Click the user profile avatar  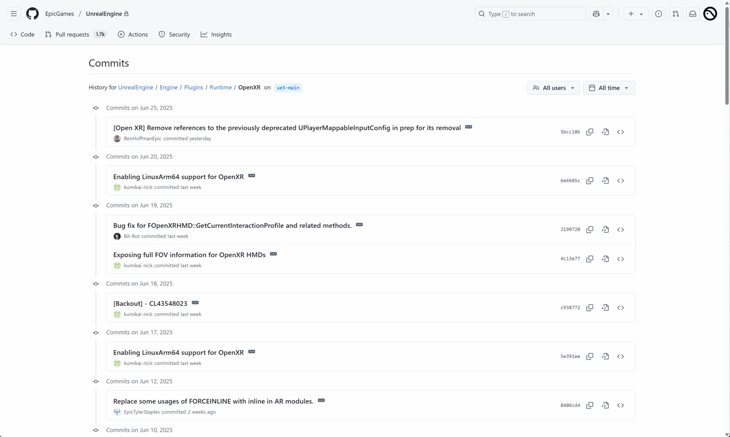(710, 14)
